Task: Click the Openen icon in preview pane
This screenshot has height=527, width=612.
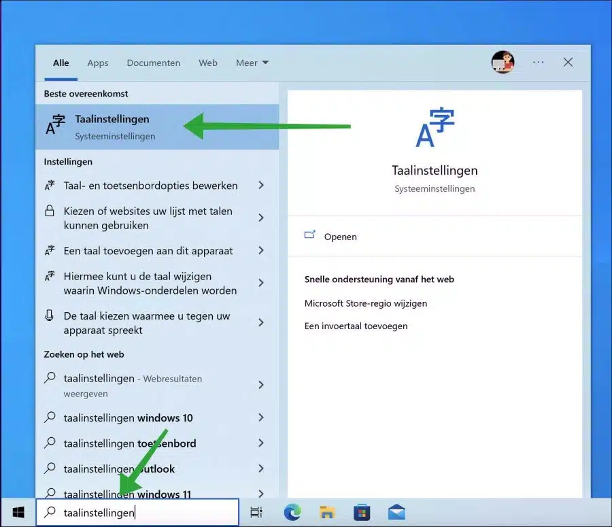Action: click(x=309, y=235)
